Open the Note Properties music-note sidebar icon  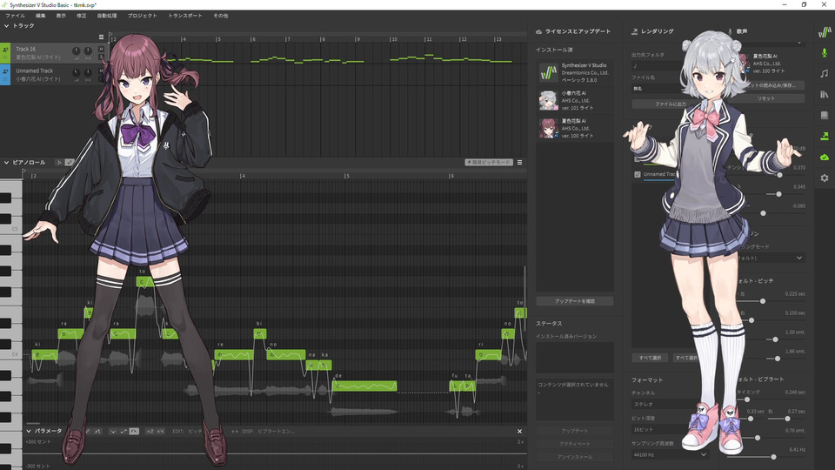[825, 73]
